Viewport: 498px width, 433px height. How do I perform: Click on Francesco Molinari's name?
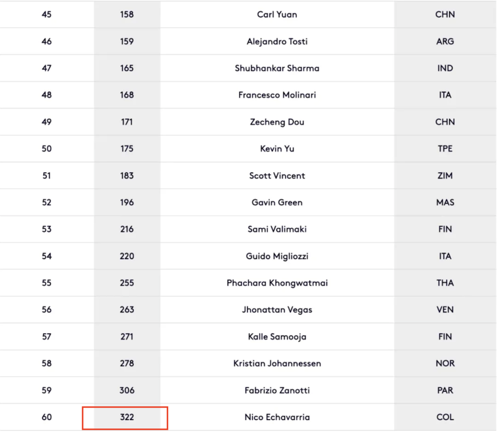[x=277, y=95]
